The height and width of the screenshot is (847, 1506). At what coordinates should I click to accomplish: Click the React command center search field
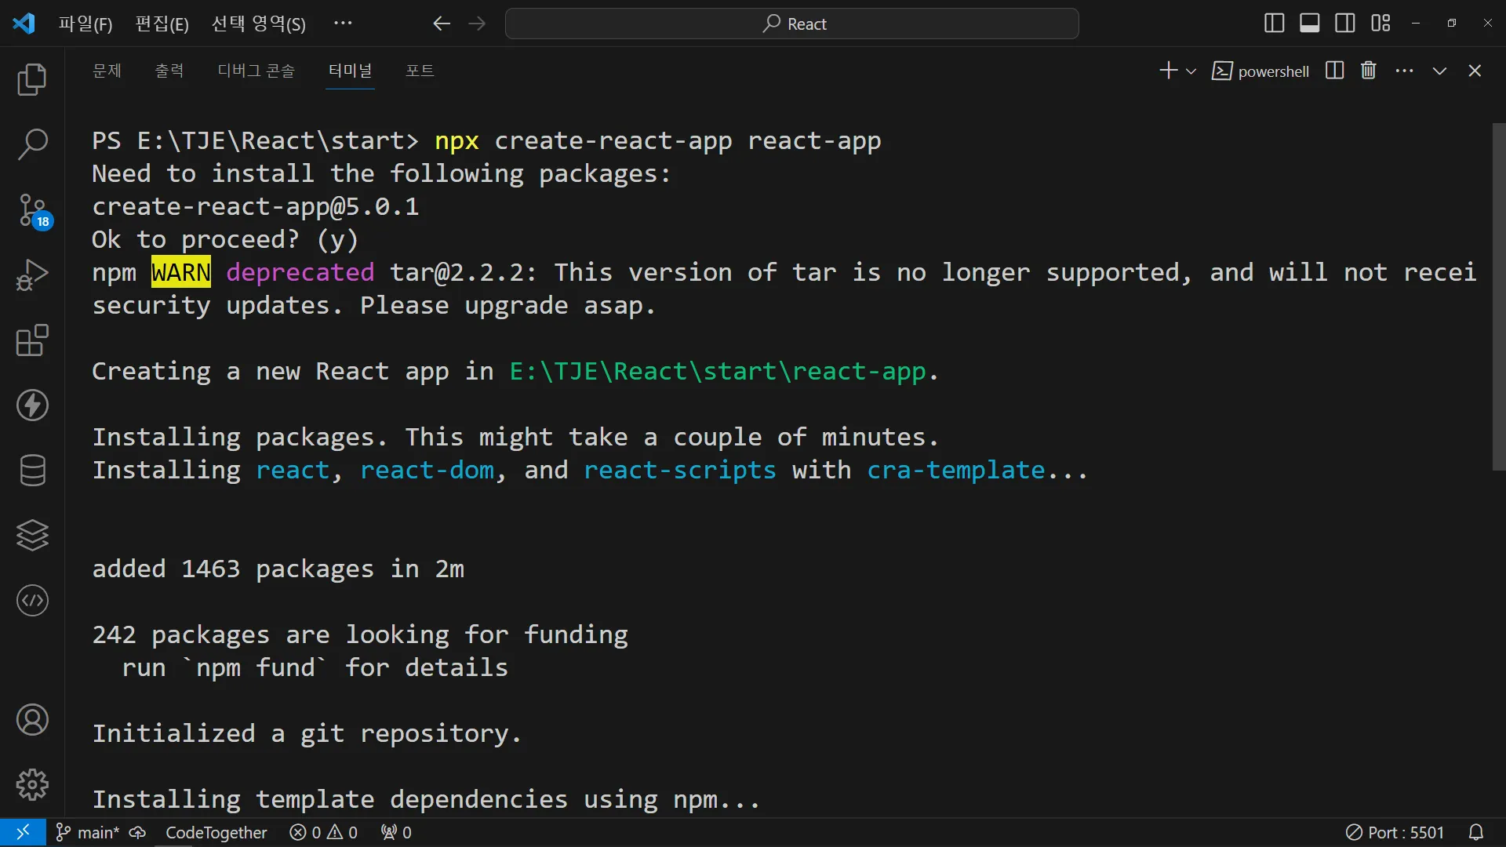[x=792, y=24]
